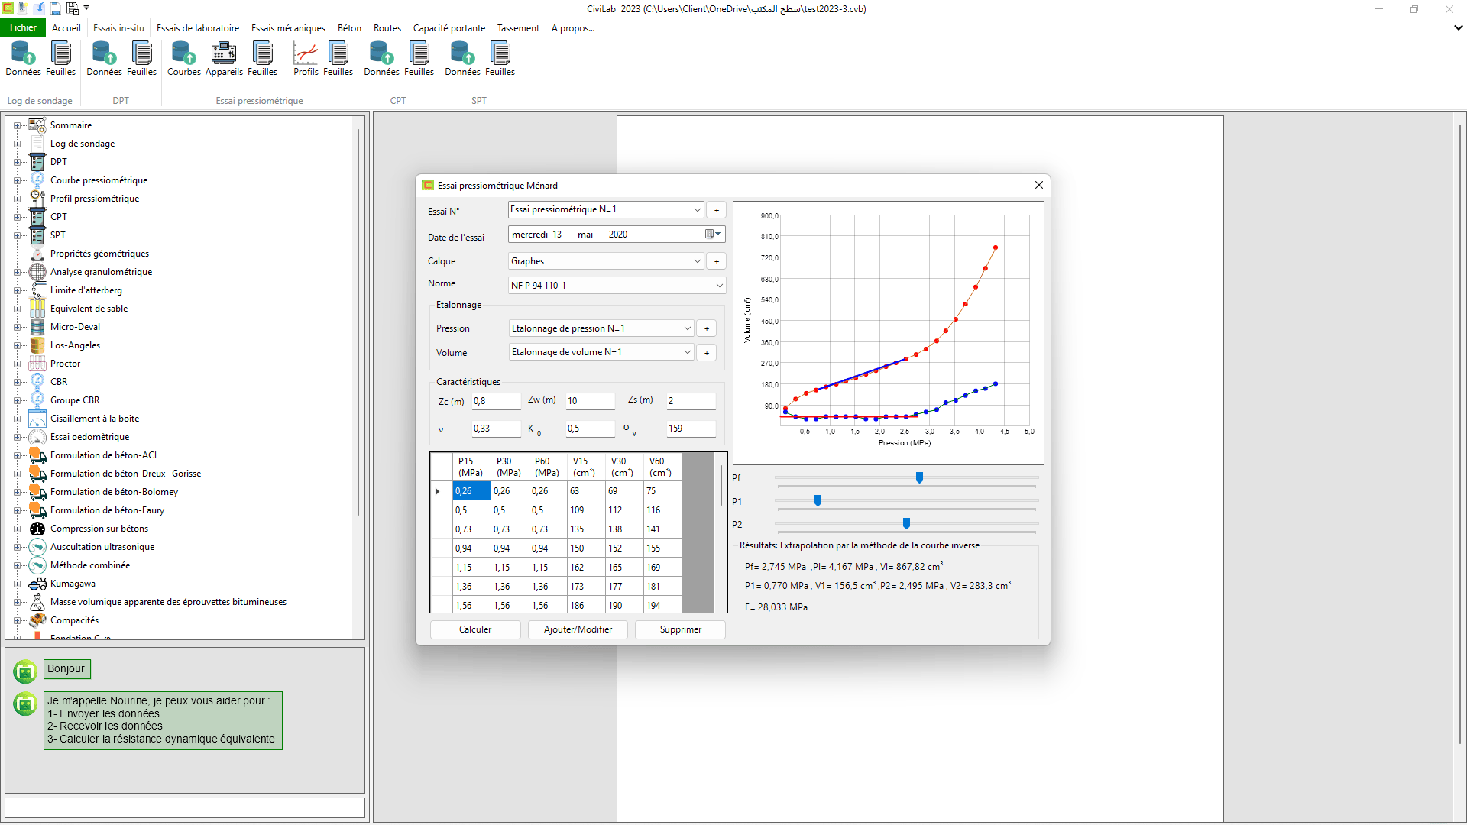
Task: Click the plus button next to Calque
Action: pyautogui.click(x=717, y=261)
